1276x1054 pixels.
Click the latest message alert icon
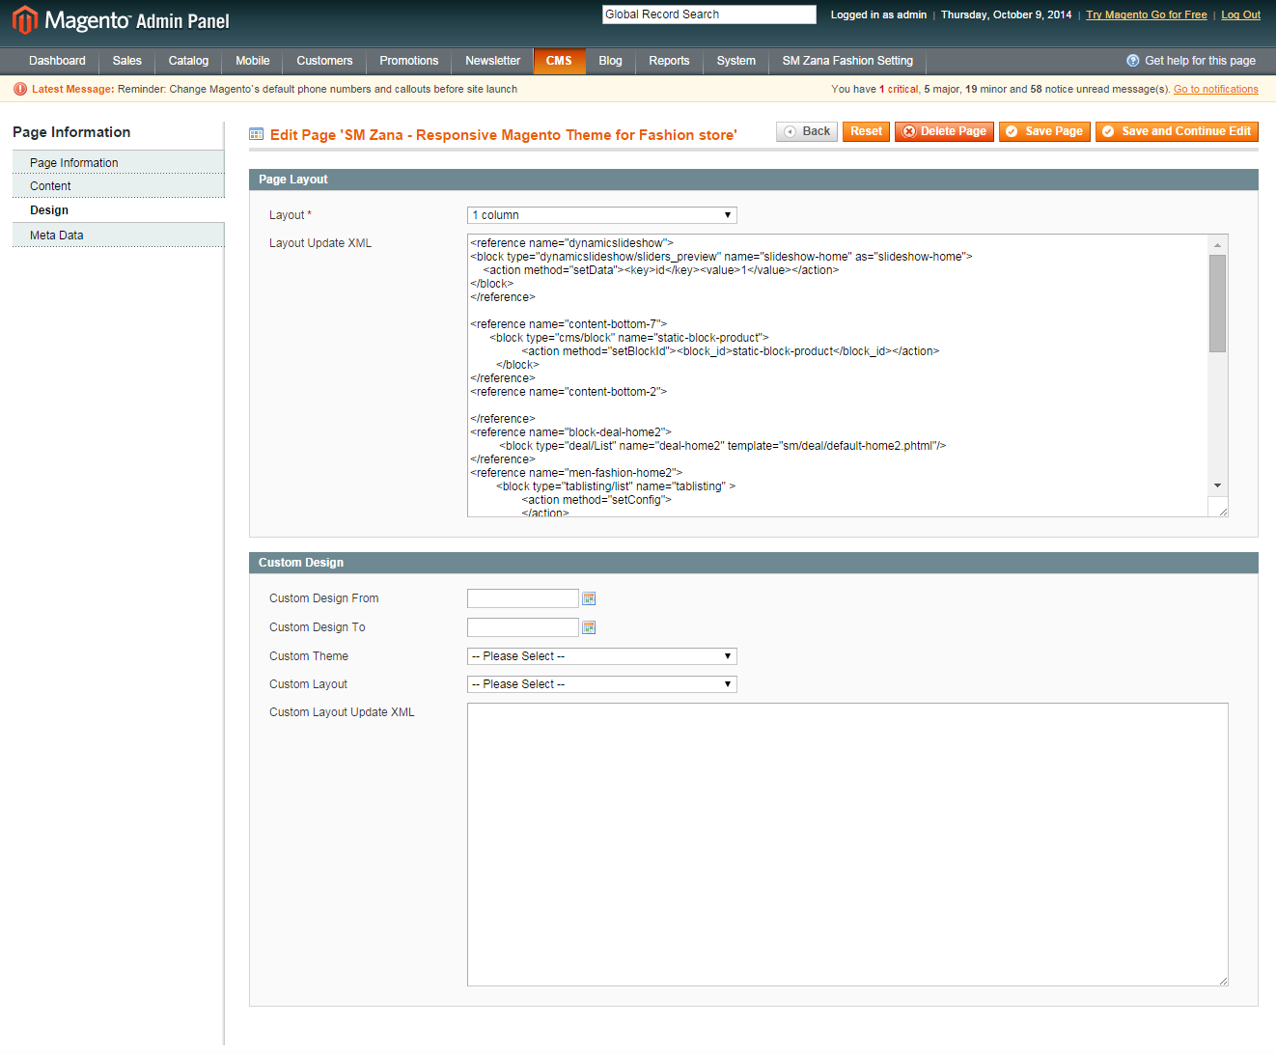(20, 89)
